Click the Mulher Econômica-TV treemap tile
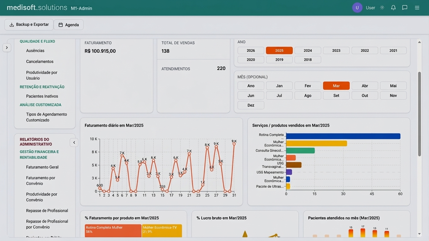This screenshot has width=429, height=241. pyautogui.click(x=162, y=231)
